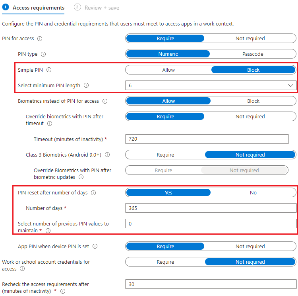Switch to the Review + save tab
Screen dimensions: 298x296
[x=102, y=8]
